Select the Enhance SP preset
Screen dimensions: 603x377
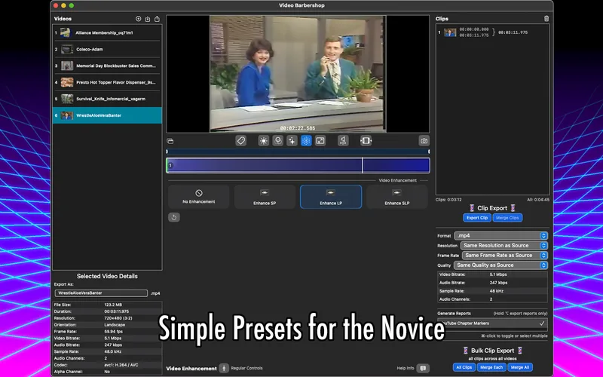pos(265,197)
